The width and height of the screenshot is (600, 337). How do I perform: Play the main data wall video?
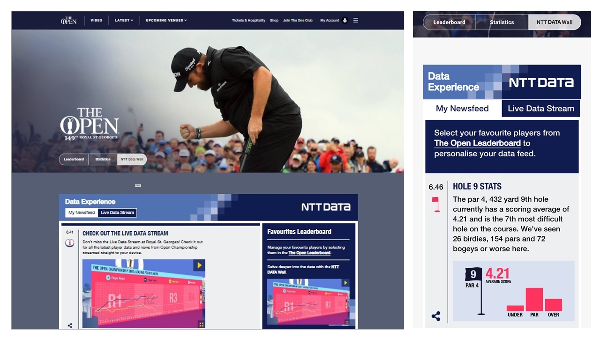pos(199,265)
